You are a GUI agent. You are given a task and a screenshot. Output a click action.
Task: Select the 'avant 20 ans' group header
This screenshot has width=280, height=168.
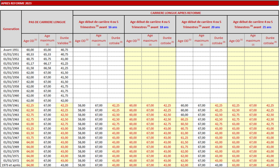click(202, 24)
